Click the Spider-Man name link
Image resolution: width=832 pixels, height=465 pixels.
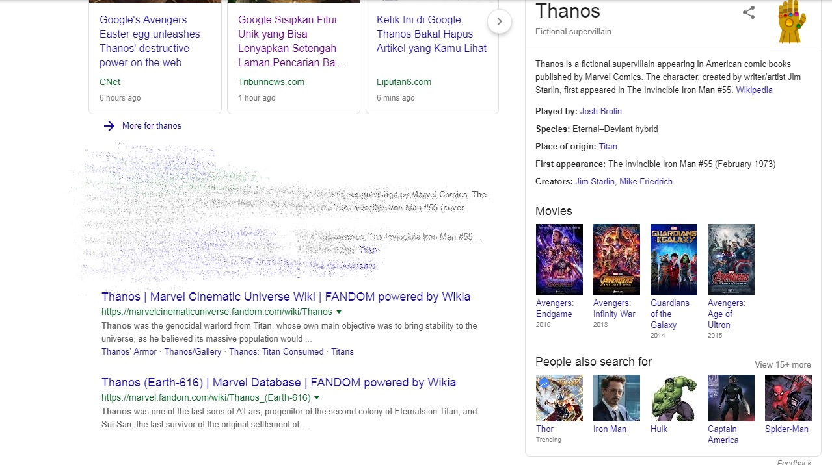click(786, 429)
